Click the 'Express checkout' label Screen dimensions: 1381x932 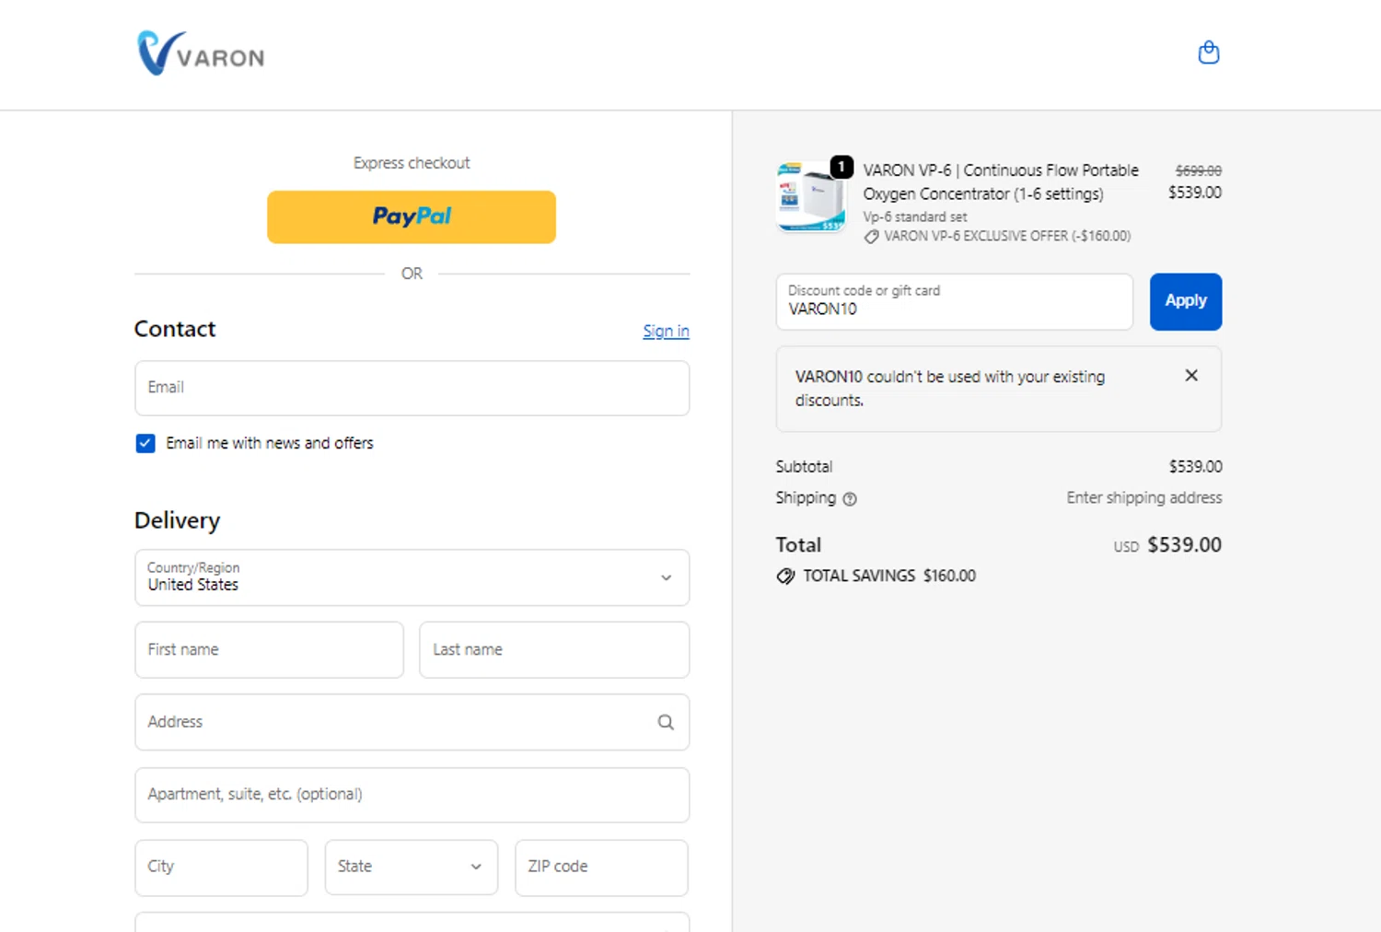pyautogui.click(x=412, y=163)
